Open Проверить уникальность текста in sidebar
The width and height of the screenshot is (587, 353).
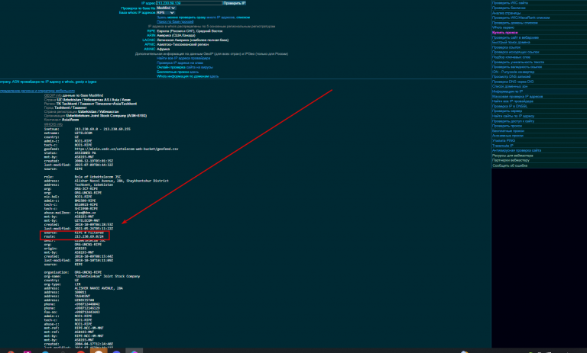coord(518,62)
